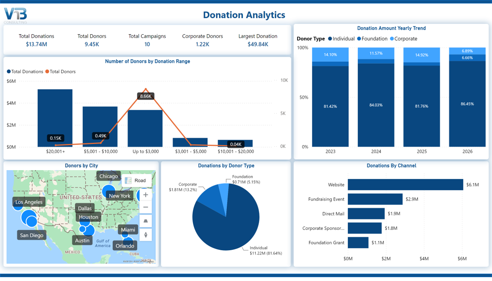Click the Number of Donors by Donation Range title
492x281 pixels.
[147, 61]
